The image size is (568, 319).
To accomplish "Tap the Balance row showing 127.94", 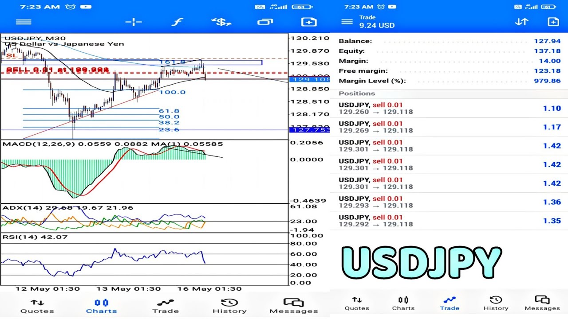I will (x=449, y=41).
